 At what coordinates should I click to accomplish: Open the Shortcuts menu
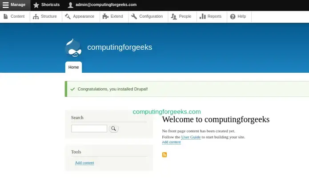46,5
